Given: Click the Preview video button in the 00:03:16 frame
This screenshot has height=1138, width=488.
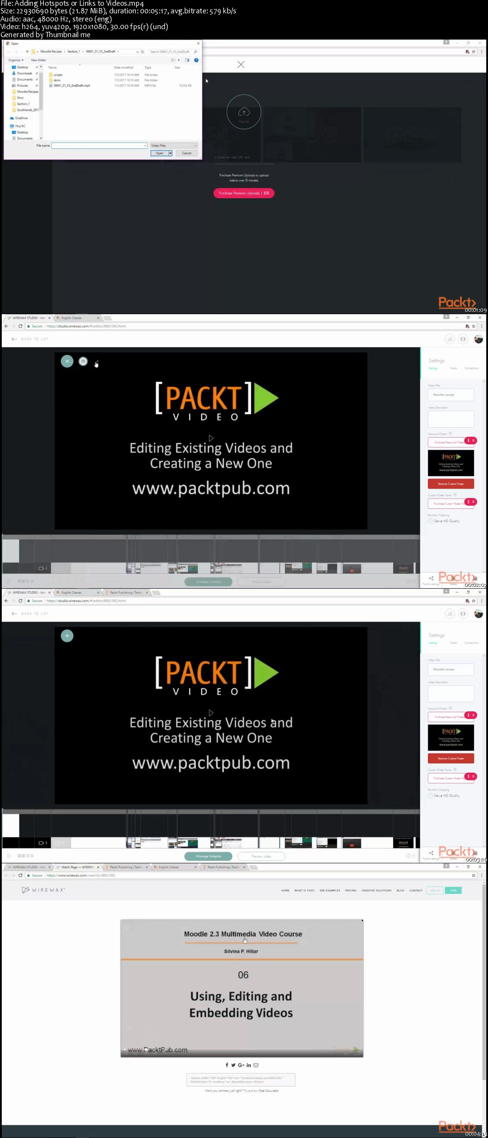Looking at the screenshot, I should [x=261, y=856].
